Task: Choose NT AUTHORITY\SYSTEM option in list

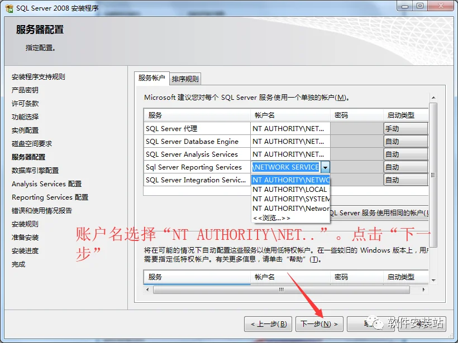Action: [290, 199]
